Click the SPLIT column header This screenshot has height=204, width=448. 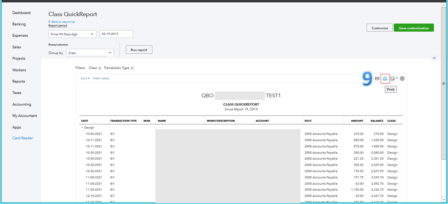click(308, 121)
